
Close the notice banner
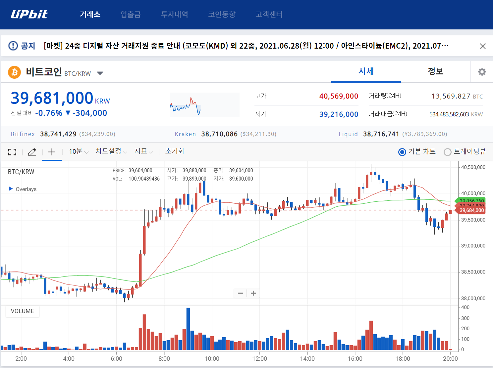click(x=483, y=46)
